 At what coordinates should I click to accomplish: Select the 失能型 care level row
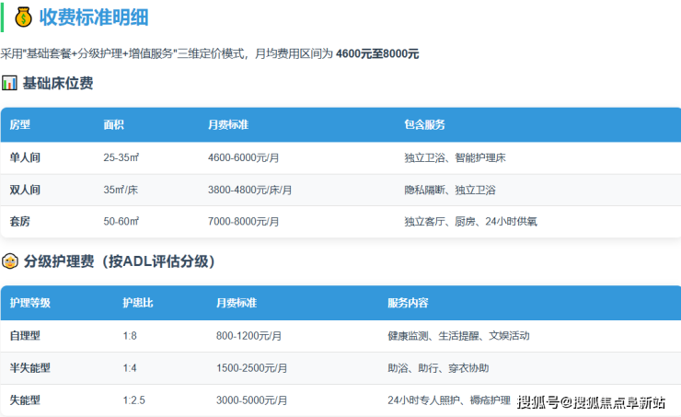[25, 400]
